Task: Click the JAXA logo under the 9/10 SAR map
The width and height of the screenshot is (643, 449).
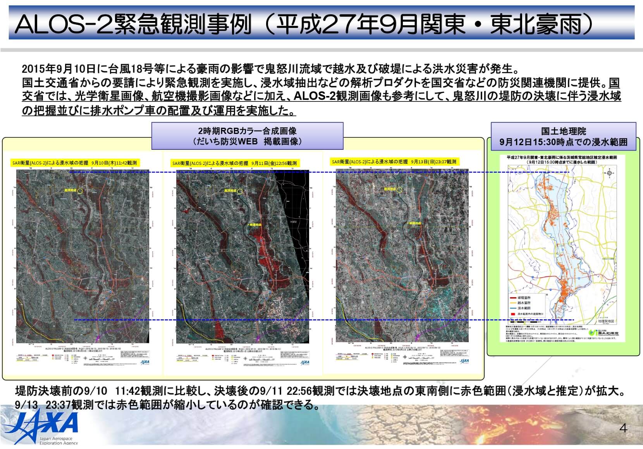Action: click(144, 362)
